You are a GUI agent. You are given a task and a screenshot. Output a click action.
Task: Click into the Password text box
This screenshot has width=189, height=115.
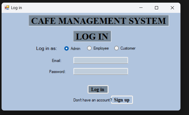pyautogui.click(x=101, y=71)
